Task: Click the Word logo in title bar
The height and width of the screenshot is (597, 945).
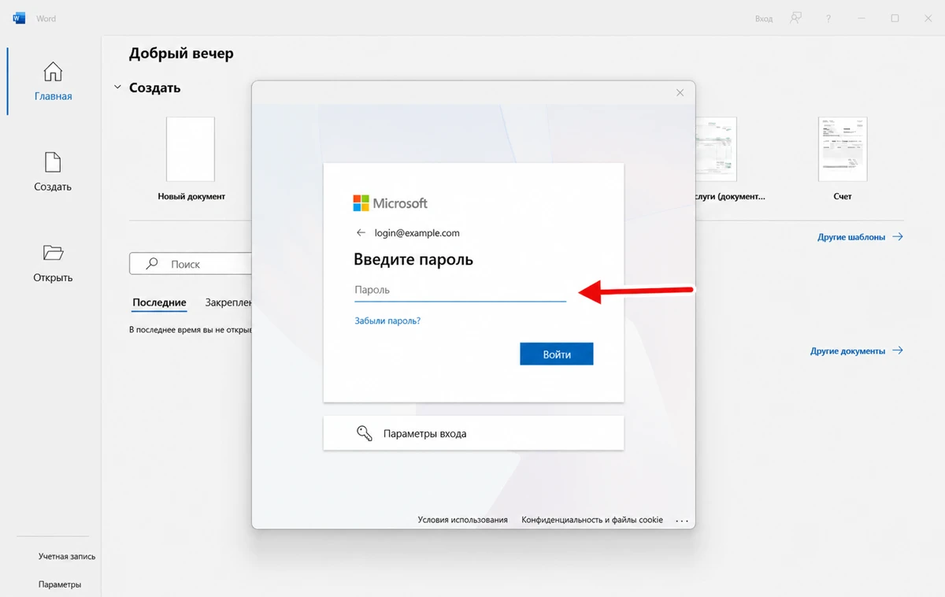Action: pos(19,18)
